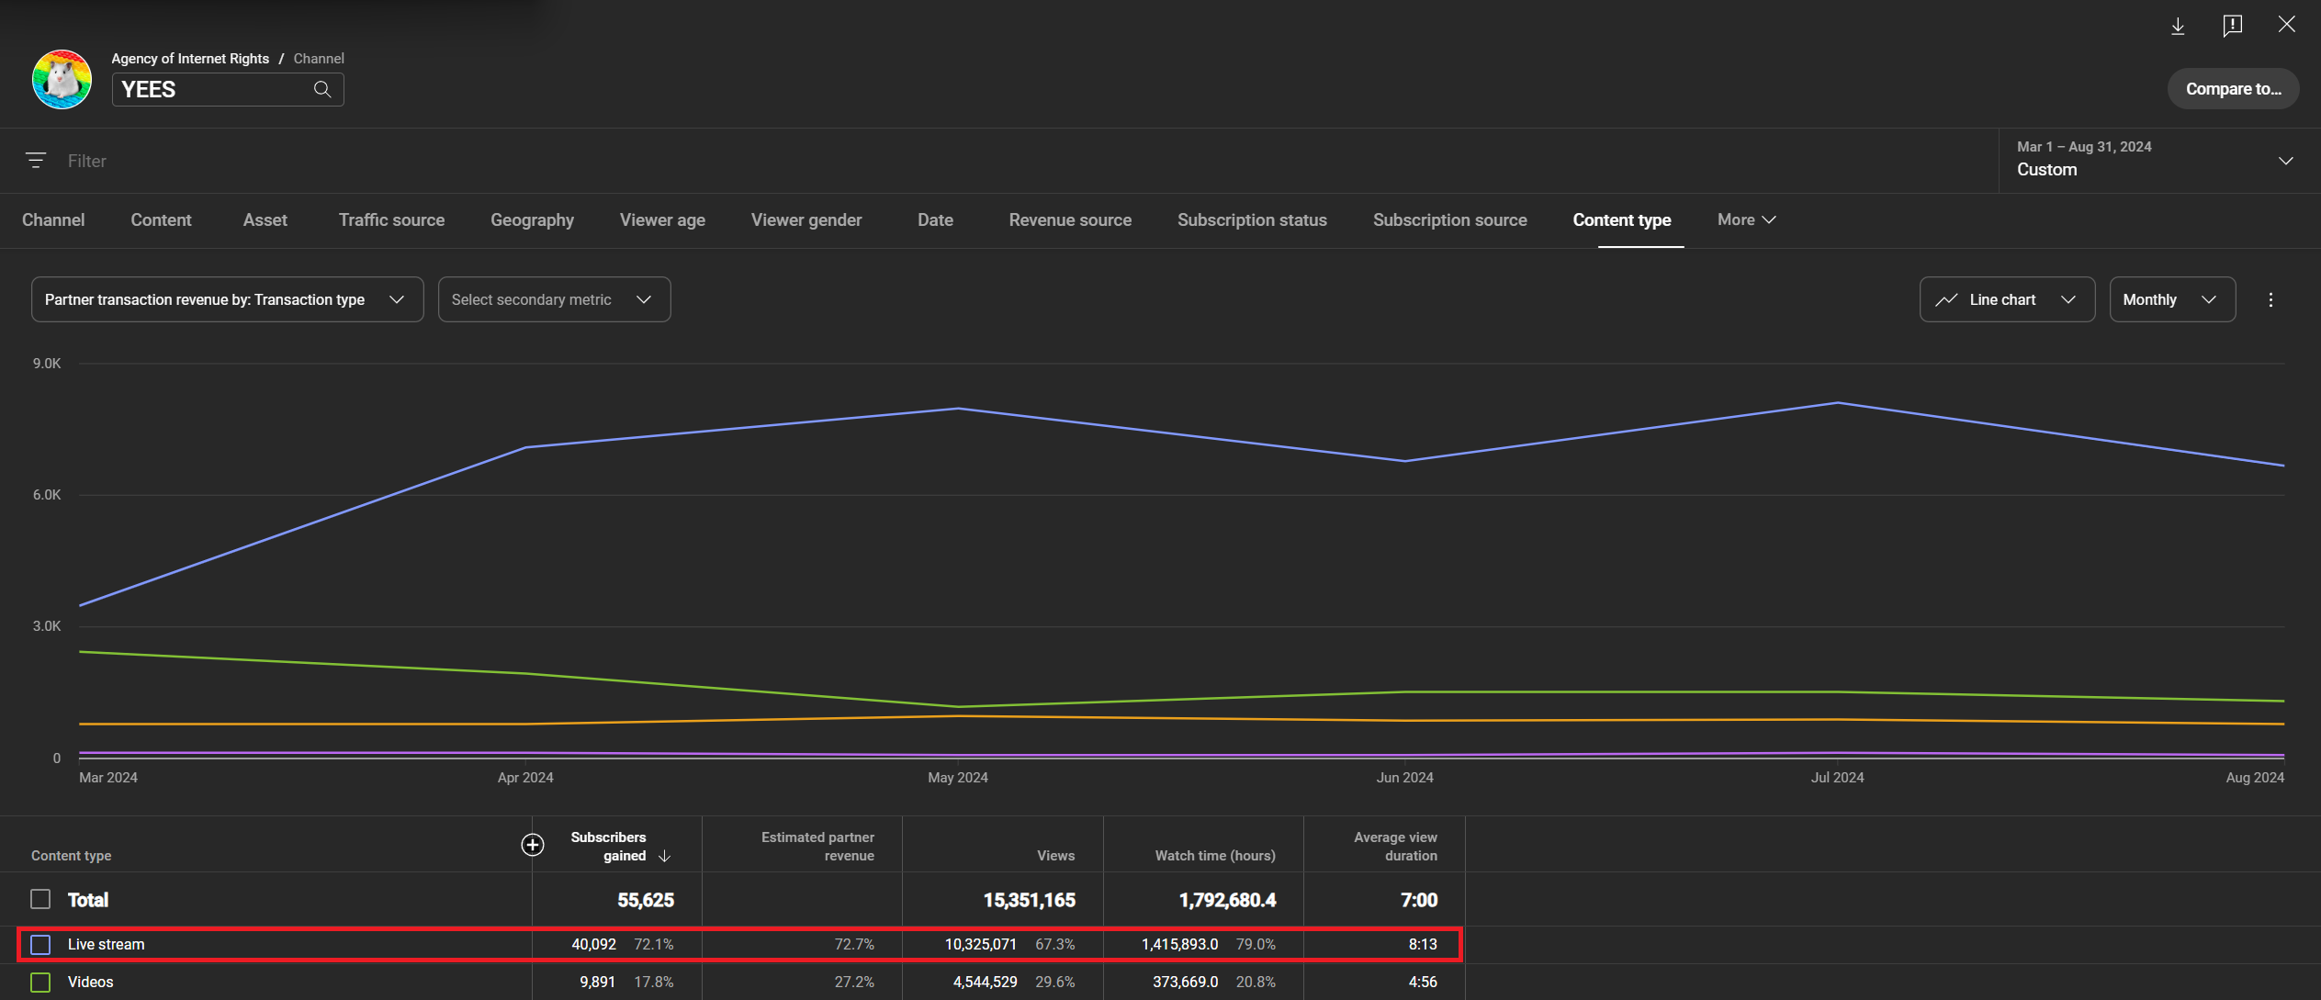Open the three-dot chart options menu

pos(2270,300)
